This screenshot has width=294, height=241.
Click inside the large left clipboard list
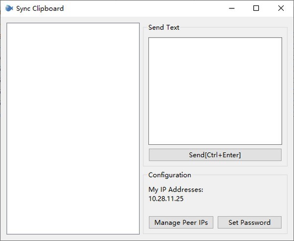click(x=73, y=129)
